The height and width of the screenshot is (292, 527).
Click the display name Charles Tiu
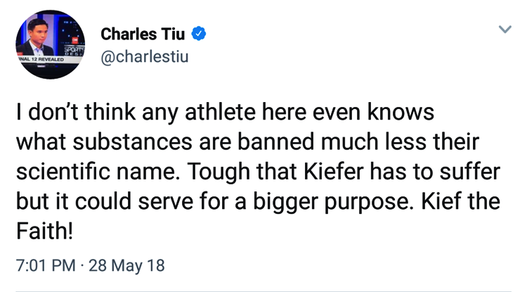(143, 34)
